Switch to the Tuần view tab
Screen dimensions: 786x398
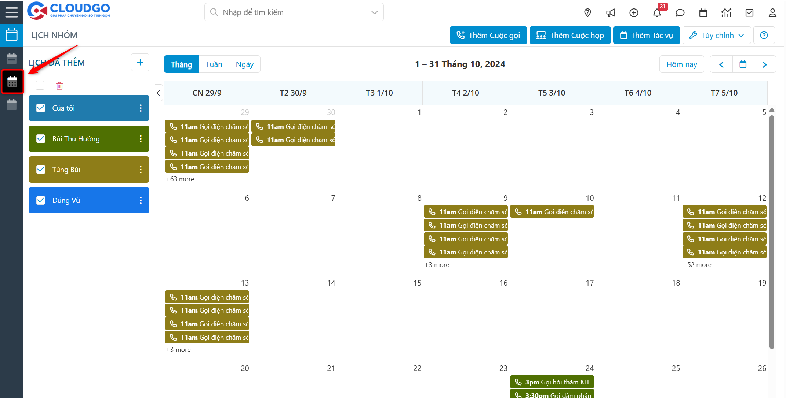coord(214,64)
